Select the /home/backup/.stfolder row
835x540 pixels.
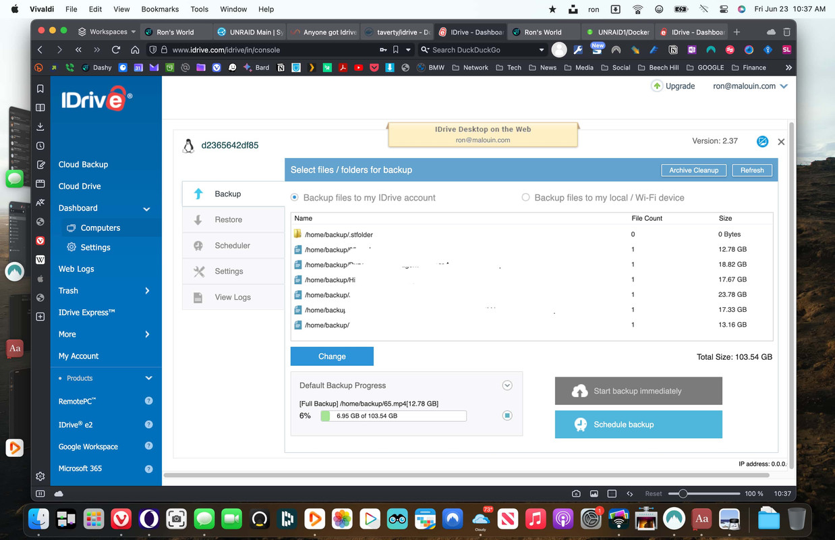pos(531,234)
